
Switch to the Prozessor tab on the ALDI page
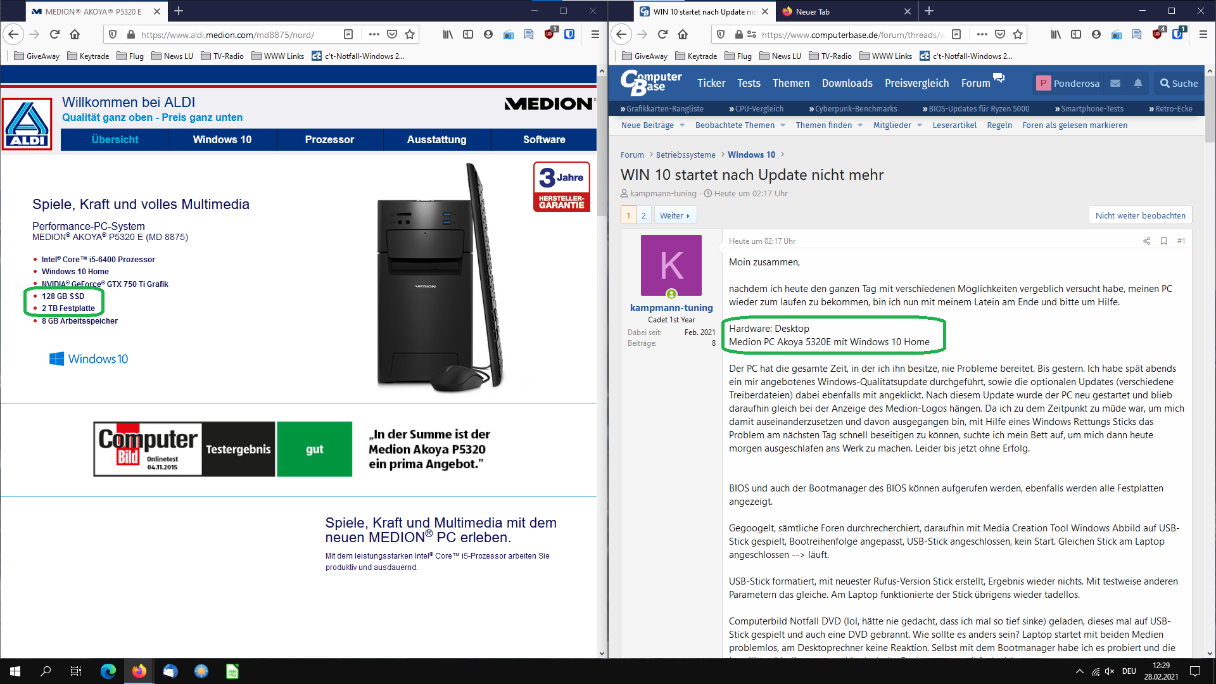click(x=329, y=139)
